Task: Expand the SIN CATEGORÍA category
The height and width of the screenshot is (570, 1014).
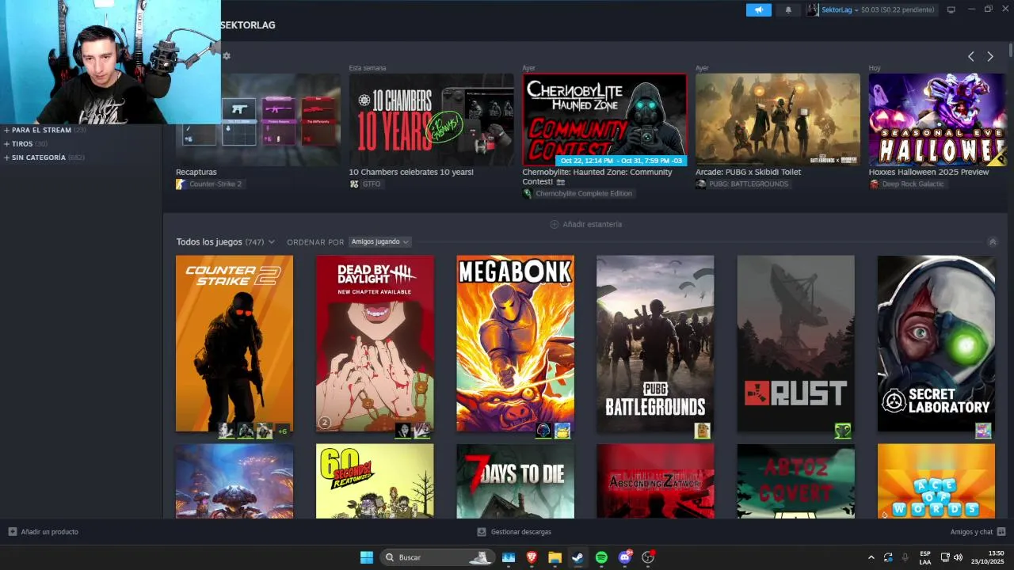Action: [39, 158]
